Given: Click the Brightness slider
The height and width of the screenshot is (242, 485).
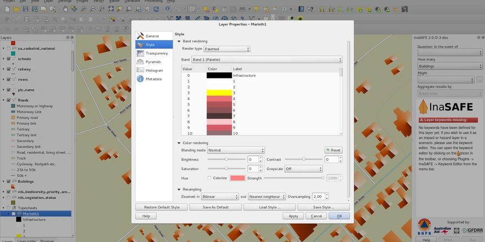Looking at the screenshot, I should 226,159.
